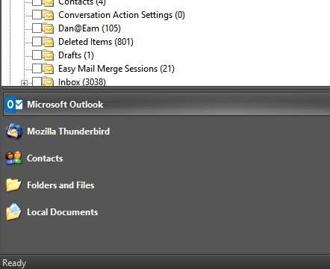The height and width of the screenshot is (269, 330).
Task: Click the Mozilla Thunderbird bird icon
Action: coord(14,132)
